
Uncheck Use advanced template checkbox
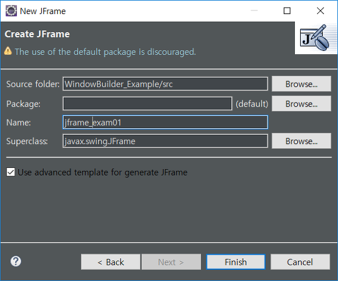coord(10,172)
